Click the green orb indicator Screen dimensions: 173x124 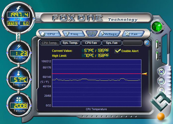[x=157, y=26]
